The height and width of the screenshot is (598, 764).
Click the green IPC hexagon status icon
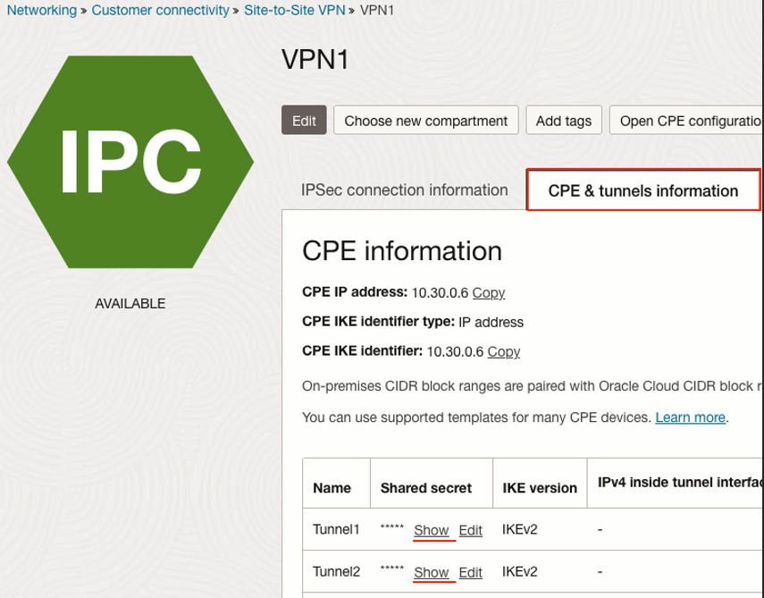(130, 161)
